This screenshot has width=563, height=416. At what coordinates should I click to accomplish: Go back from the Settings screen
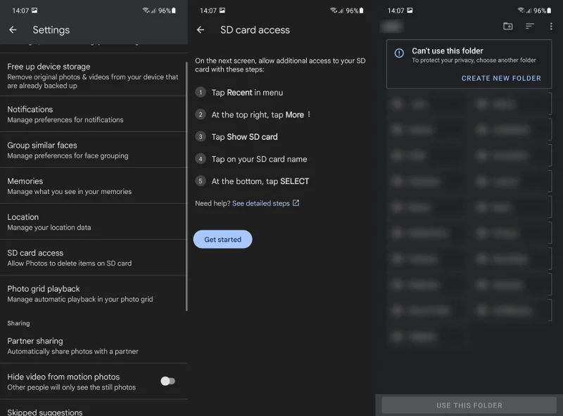13,30
